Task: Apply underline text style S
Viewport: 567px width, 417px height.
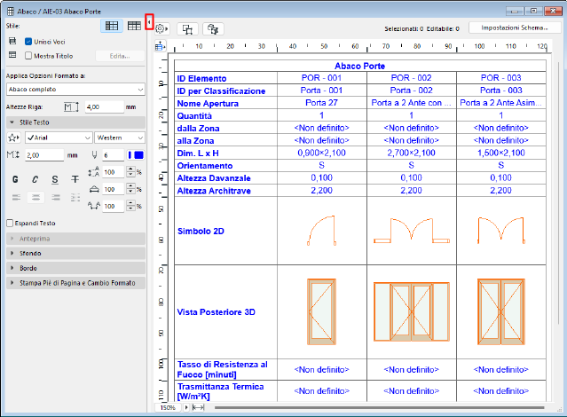Action: (55, 178)
